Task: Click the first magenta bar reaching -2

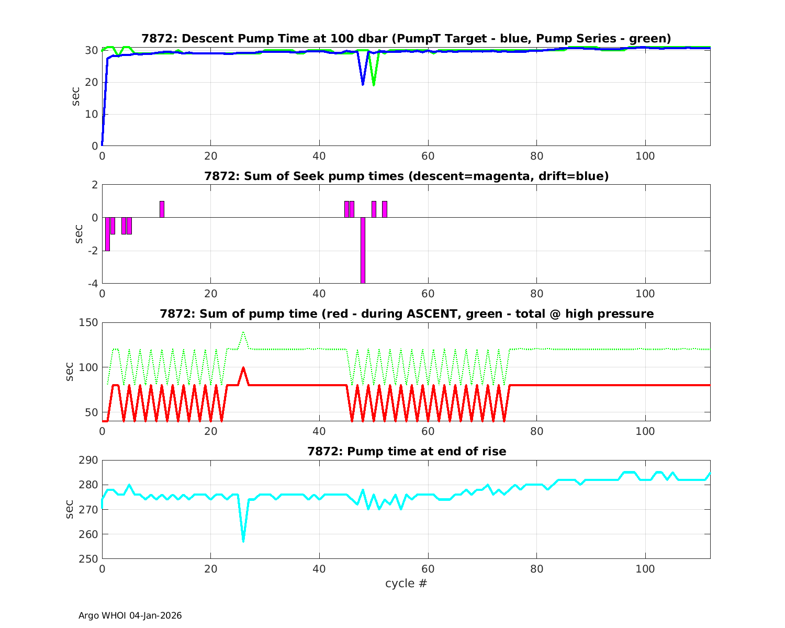Action: (107, 234)
